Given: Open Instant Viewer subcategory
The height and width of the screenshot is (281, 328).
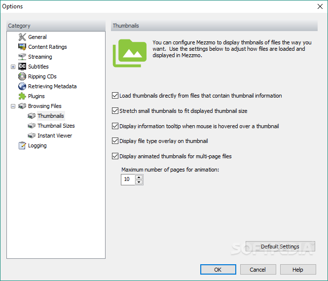Looking at the screenshot, I should pyautogui.click(x=55, y=136).
